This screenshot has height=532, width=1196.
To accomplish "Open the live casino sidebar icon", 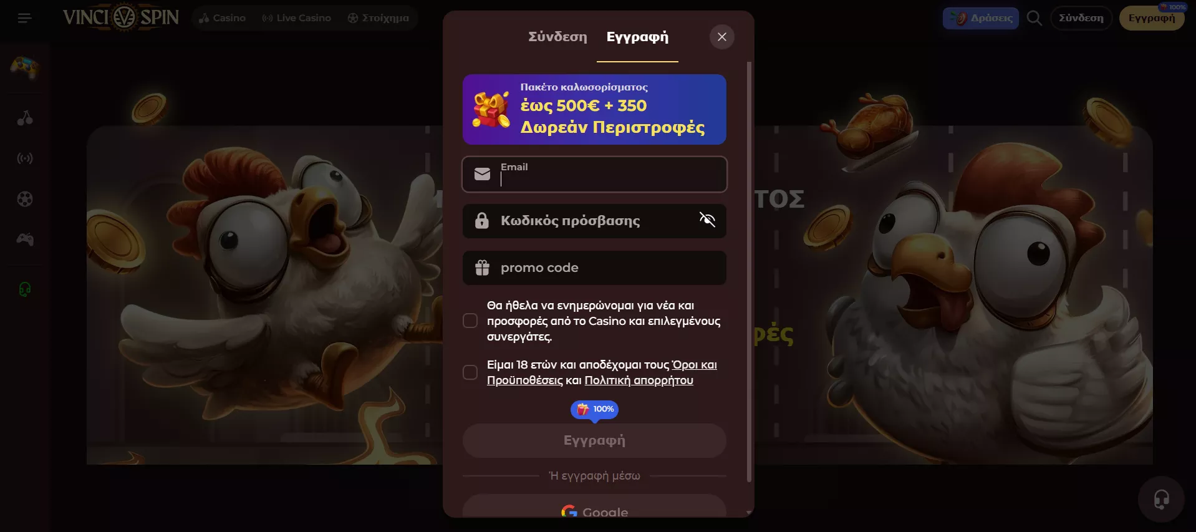I will (x=25, y=158).
